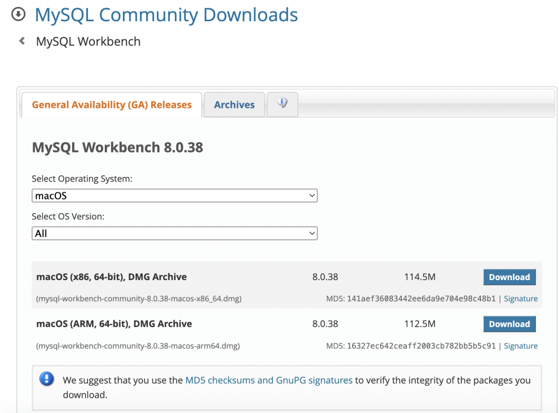559x413 pixels.
Task: Switch to General Availability (GA) Releases tab
Action: [x=111, y=105]
